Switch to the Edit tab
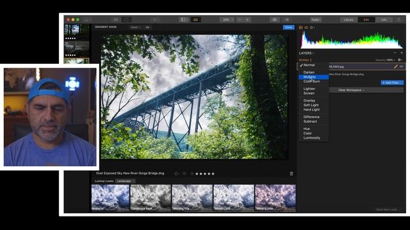Viewport: 410px width, 230px height. click(x=366, y=20)
